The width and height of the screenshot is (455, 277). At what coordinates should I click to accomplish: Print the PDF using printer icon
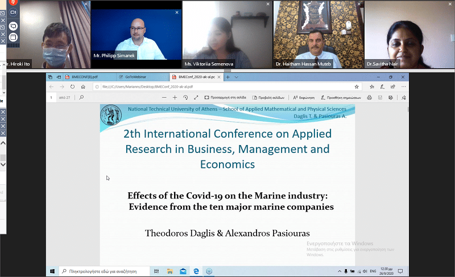(369, 98)
